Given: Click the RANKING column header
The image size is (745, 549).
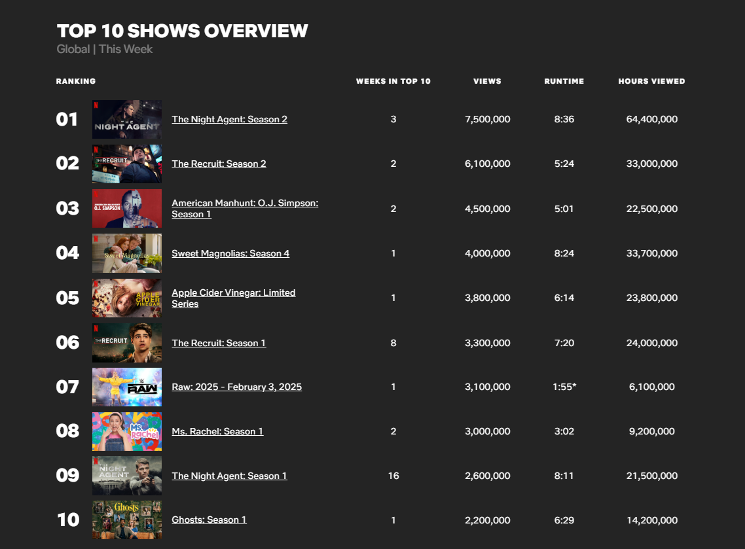Looking at the screenshot, I should [x=76, y=81].
